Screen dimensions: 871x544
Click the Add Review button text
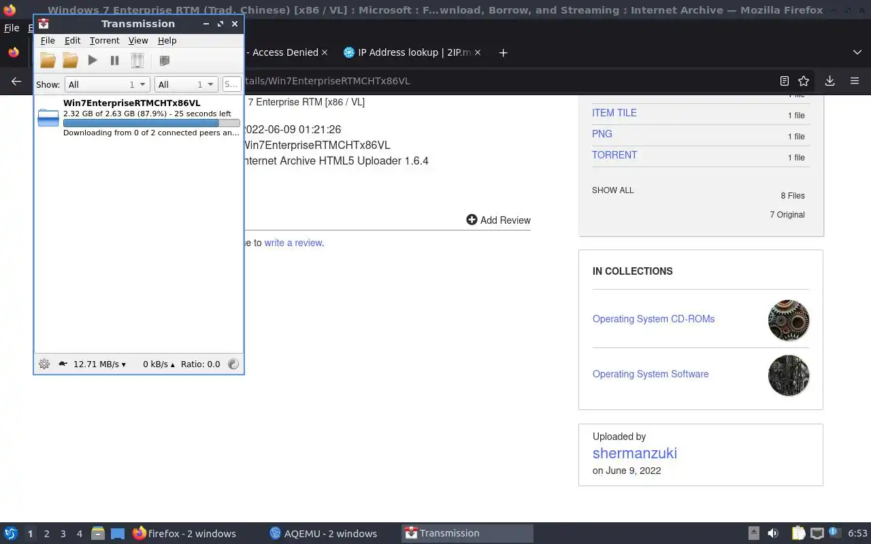click(x=506, y=220)
